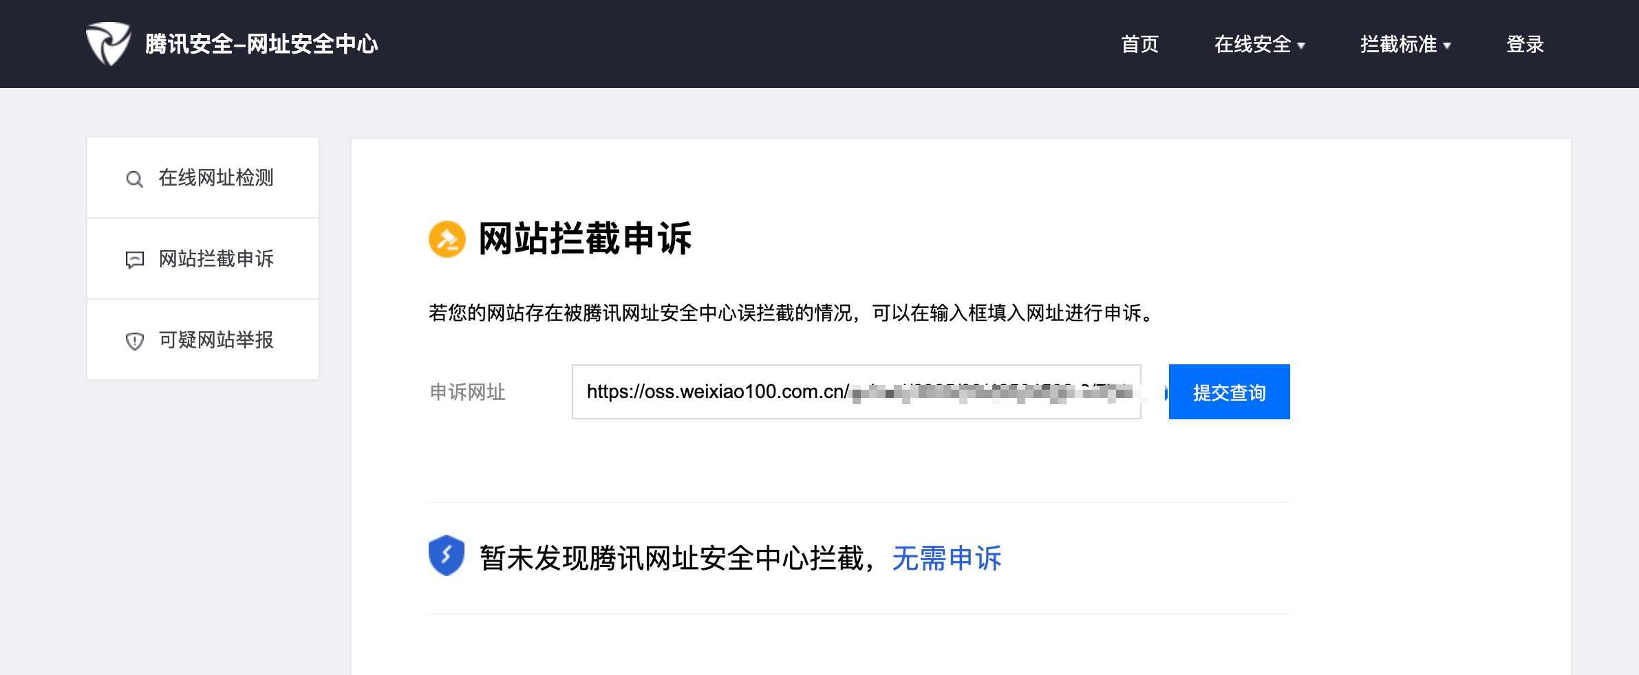
Task: Click the 申诉网址 field label
Action: [468, 392]
